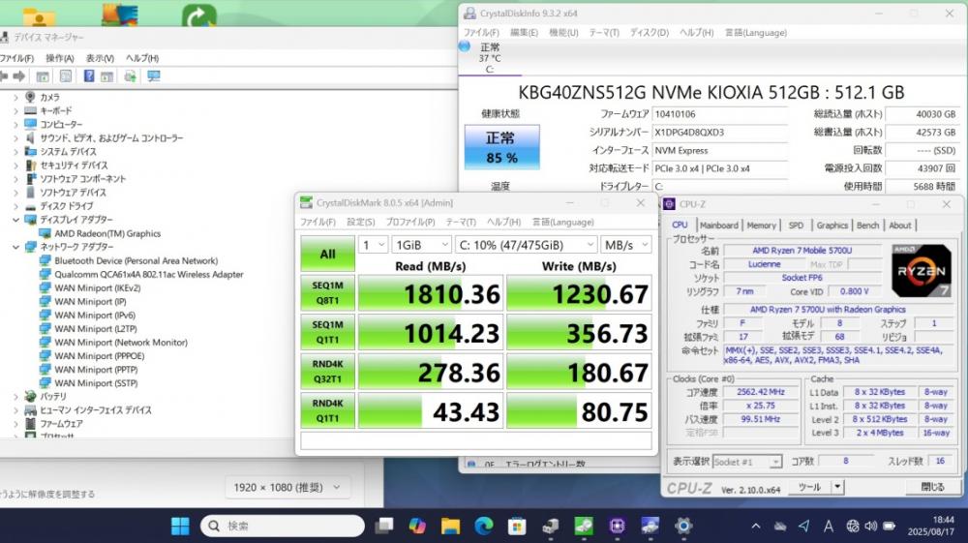Show hidden tray icons chevron

[756, 526]
